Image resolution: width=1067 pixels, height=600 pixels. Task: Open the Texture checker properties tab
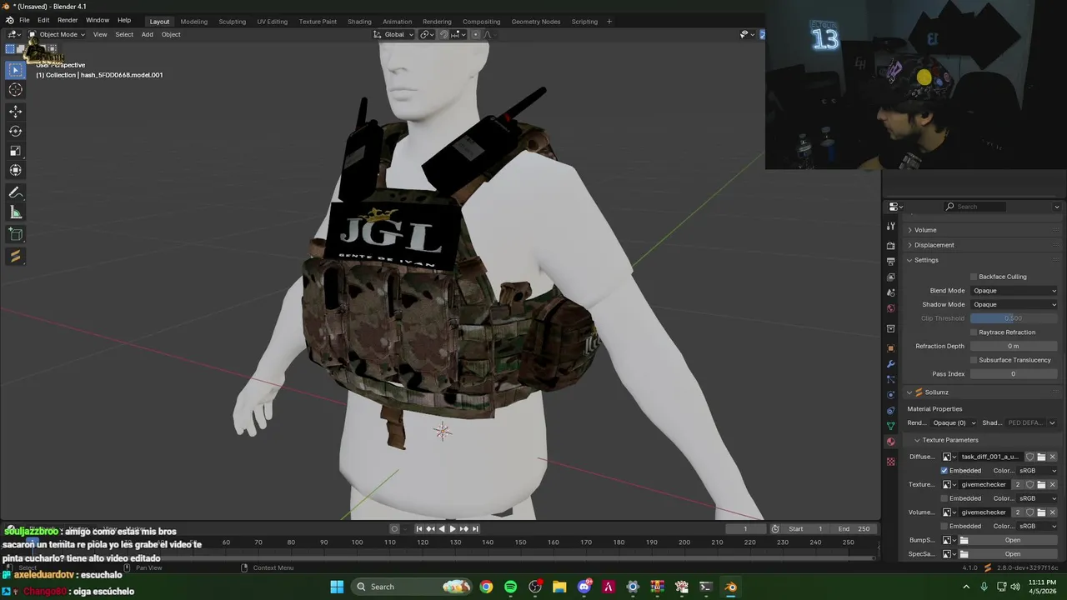(890, 461)
